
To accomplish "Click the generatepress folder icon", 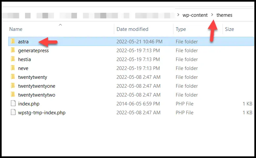I will pyautogui.click(x=13, y=51).
